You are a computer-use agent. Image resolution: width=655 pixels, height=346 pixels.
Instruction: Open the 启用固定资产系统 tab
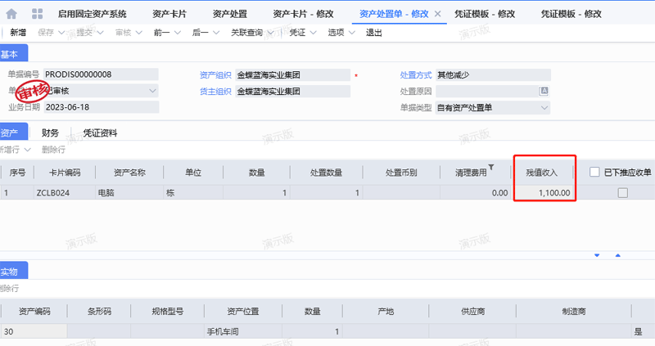(x=93, y=14)
